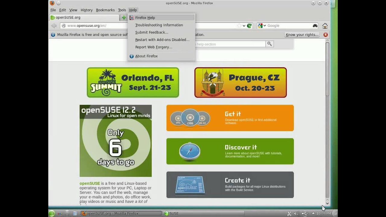
Task: Reload page with green refresh icon
Action: (x=249, y=26)
